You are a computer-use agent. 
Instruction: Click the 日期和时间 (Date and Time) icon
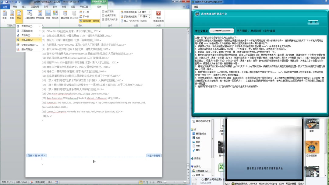[x=30, y=13]
